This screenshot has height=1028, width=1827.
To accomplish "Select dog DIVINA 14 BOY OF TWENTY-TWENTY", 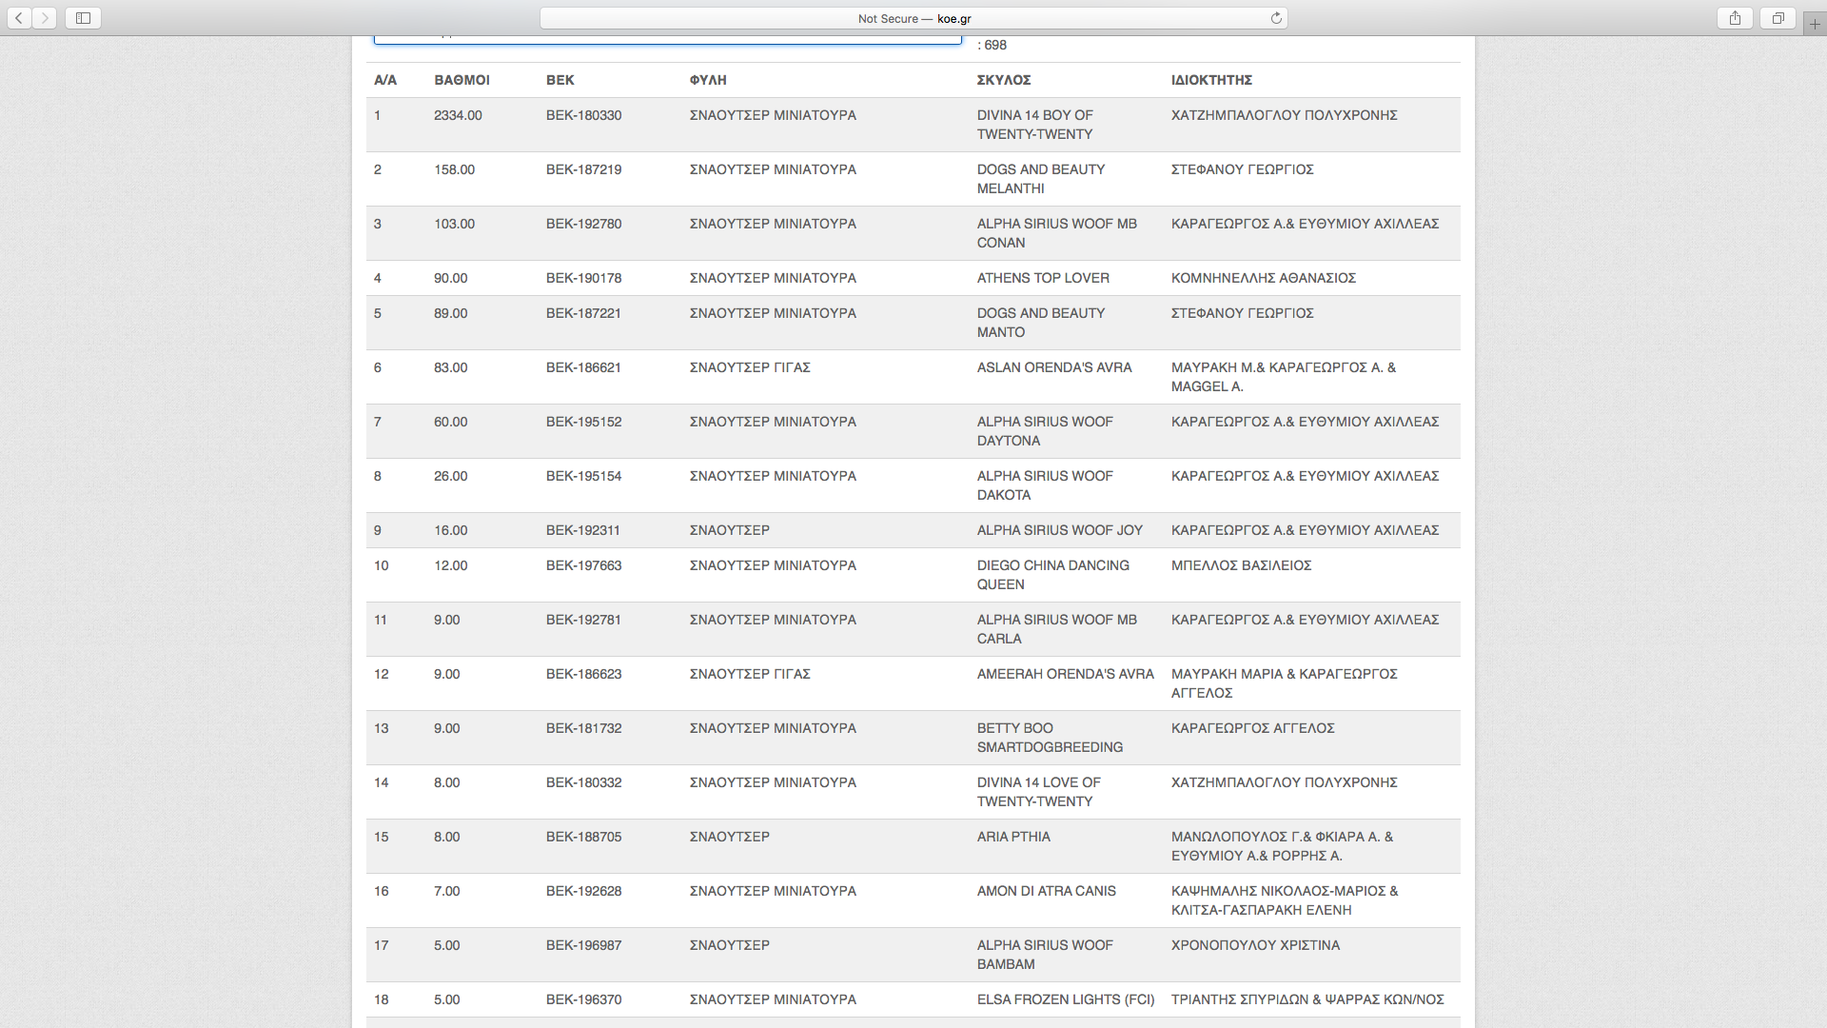I will pos(1035,125).
